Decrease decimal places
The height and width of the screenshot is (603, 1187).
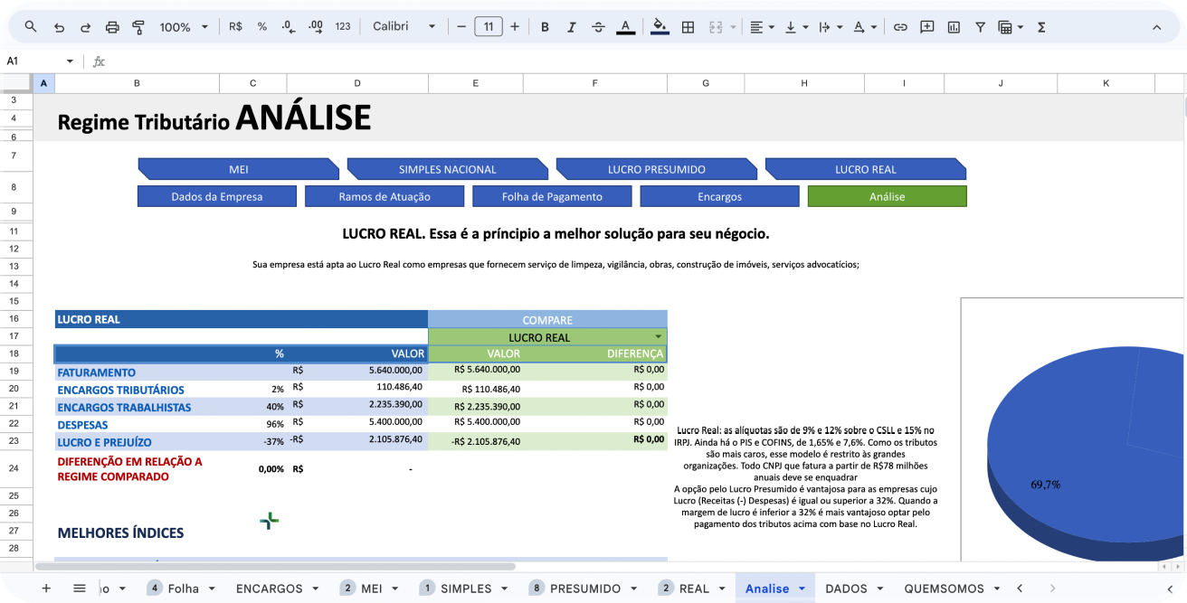tap(289, 27)
